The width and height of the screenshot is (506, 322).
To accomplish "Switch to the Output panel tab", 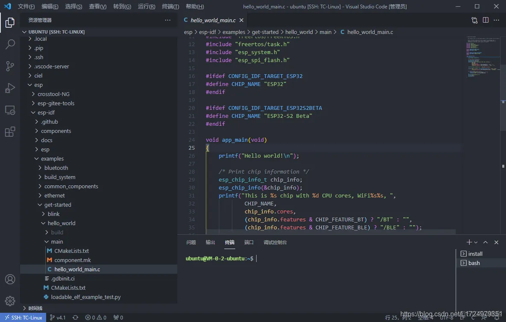I will coord(210,242).
